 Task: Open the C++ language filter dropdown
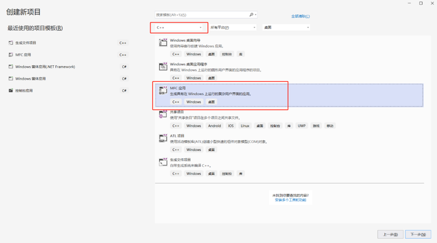pyautogui.click(x=179, y=27)
